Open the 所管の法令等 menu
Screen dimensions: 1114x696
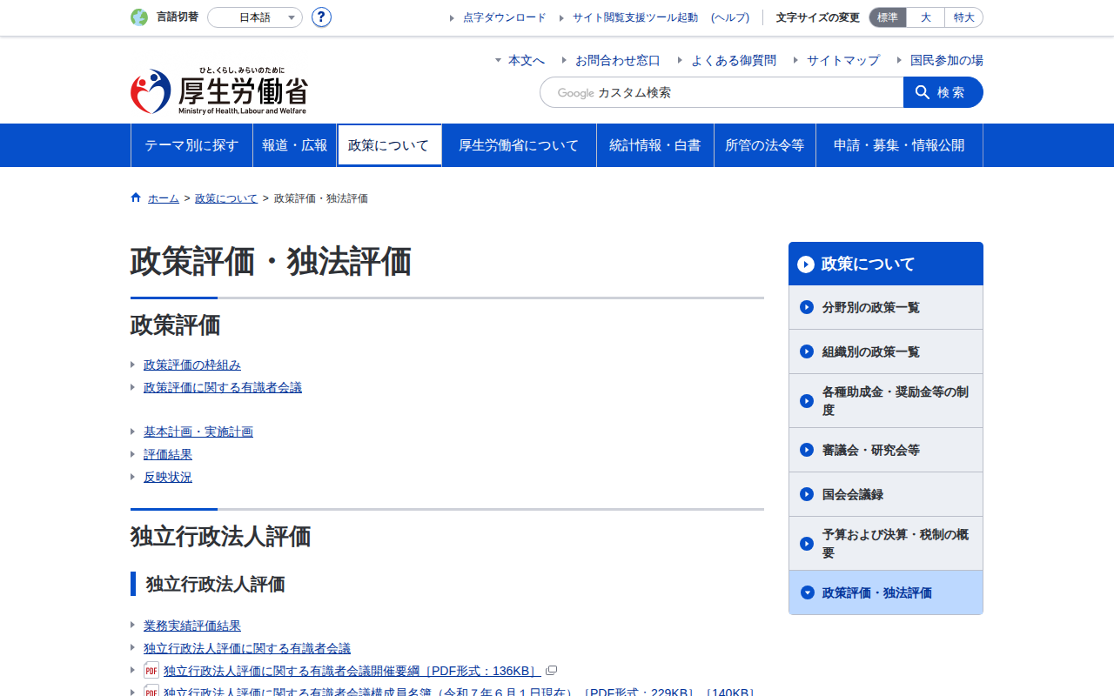pyautogui.click(x=765, y=145)
